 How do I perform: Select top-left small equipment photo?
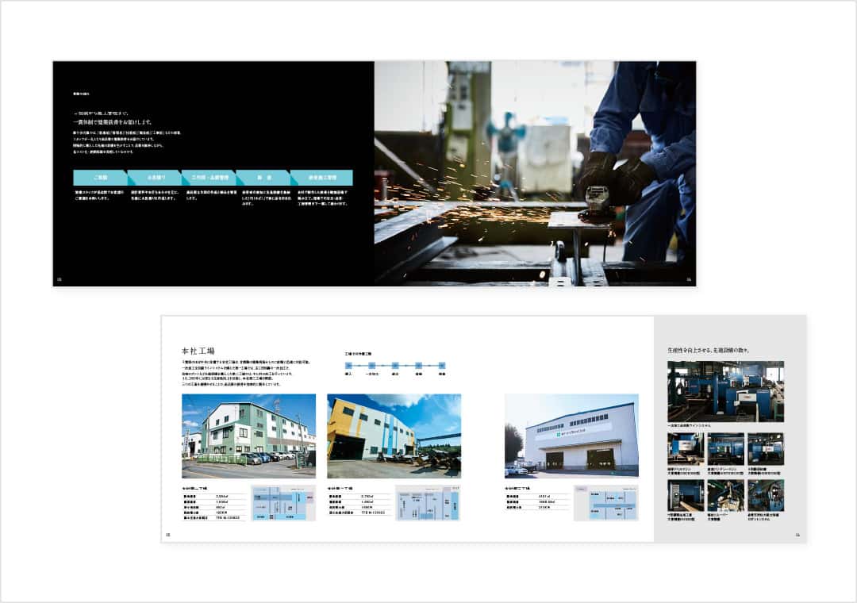[x=686, y=448]
